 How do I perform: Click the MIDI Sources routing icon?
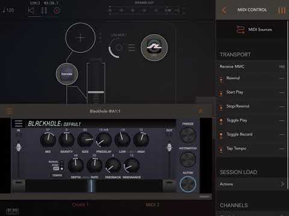point(240,29)
